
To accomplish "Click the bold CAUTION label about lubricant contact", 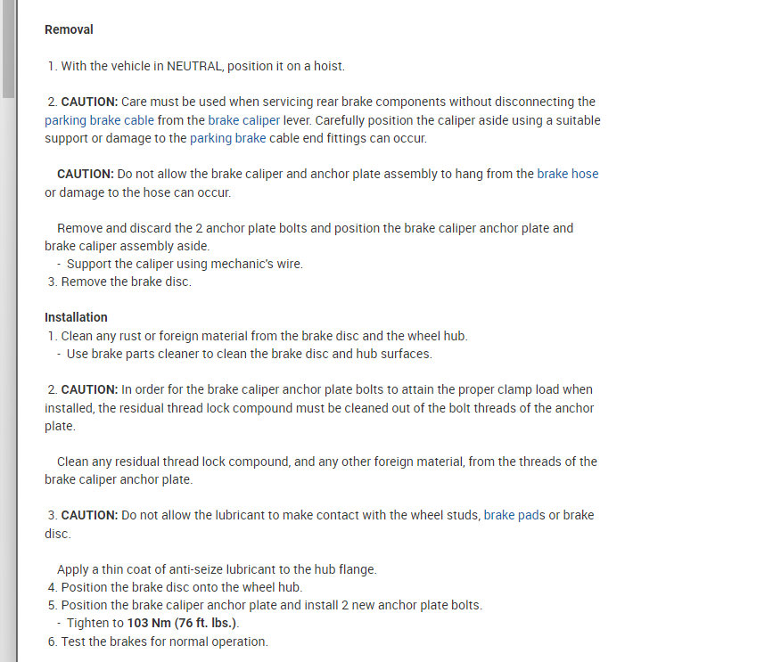I will pos(89,515).
